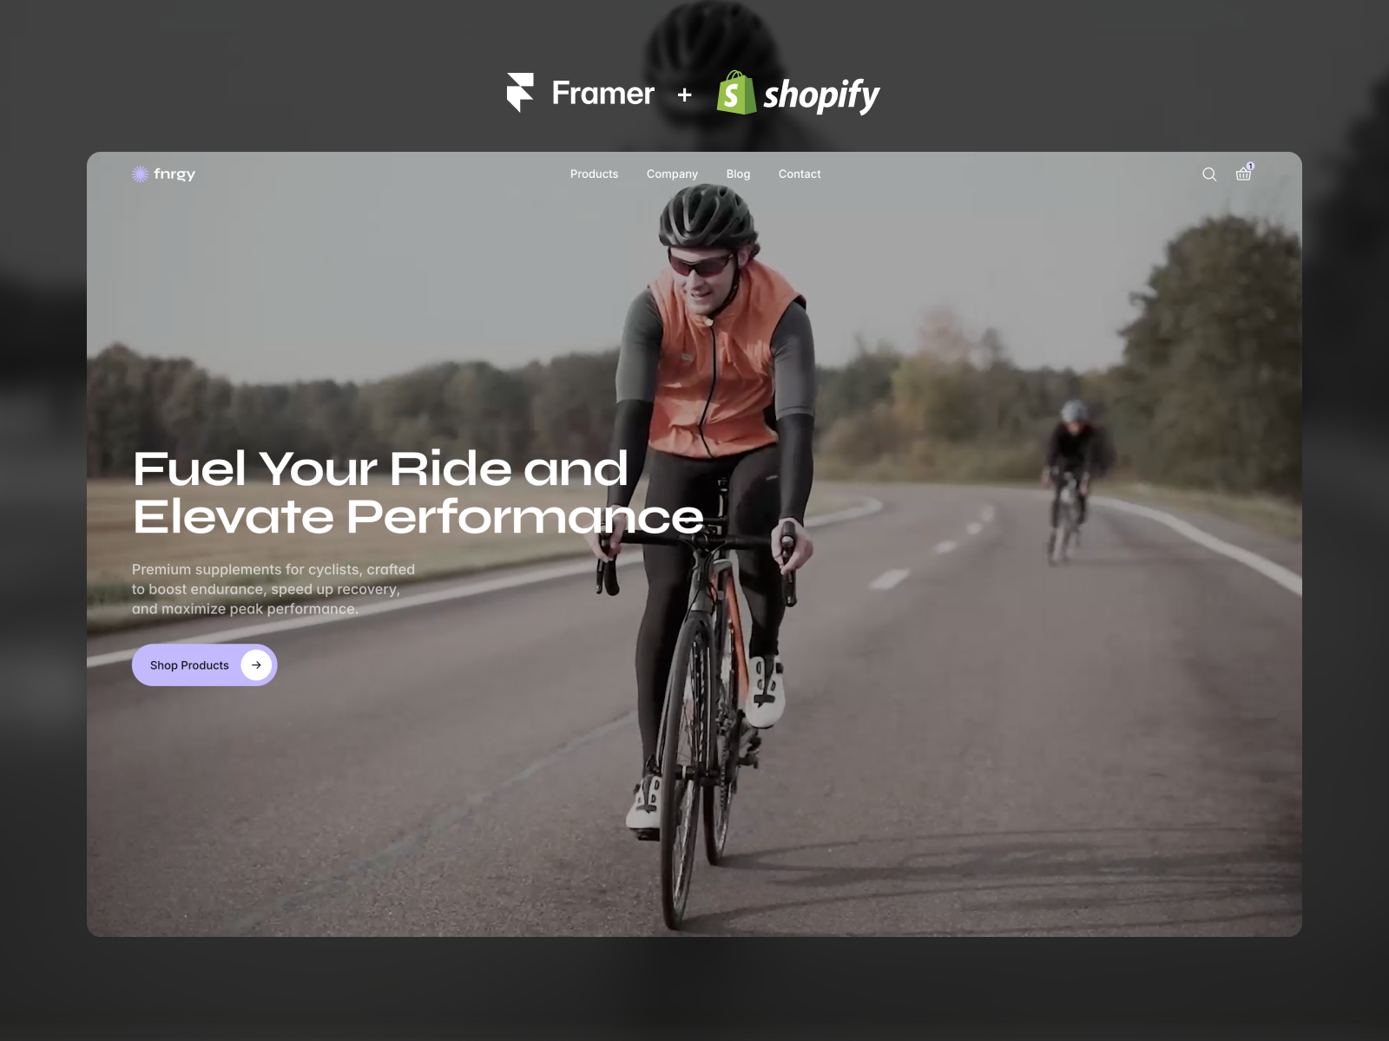Click the purple fnrgy starburst logo icon
Screen dimensions: 1389x1041
140,174
